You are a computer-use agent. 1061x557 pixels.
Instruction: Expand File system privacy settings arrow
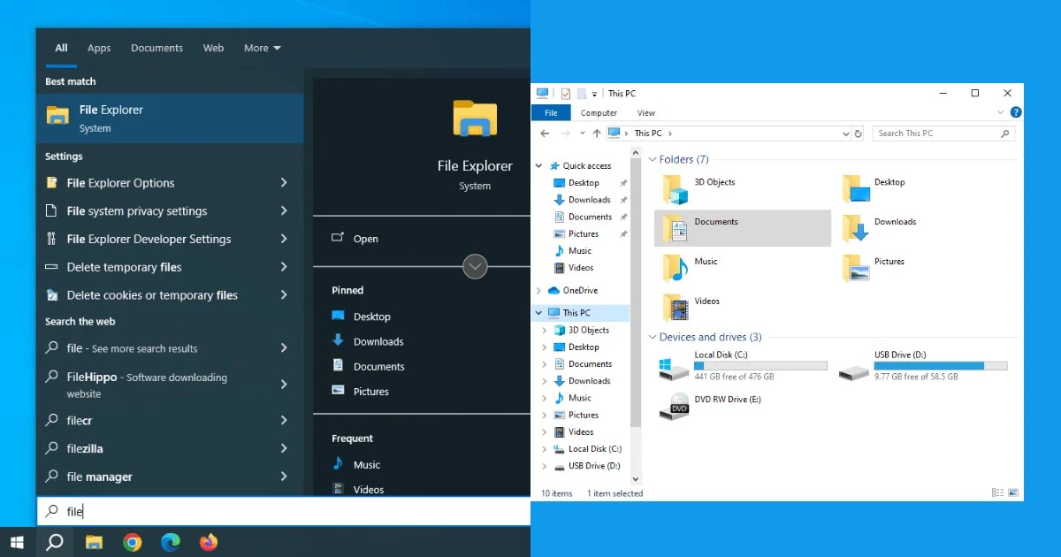click(x=284, y=211)
